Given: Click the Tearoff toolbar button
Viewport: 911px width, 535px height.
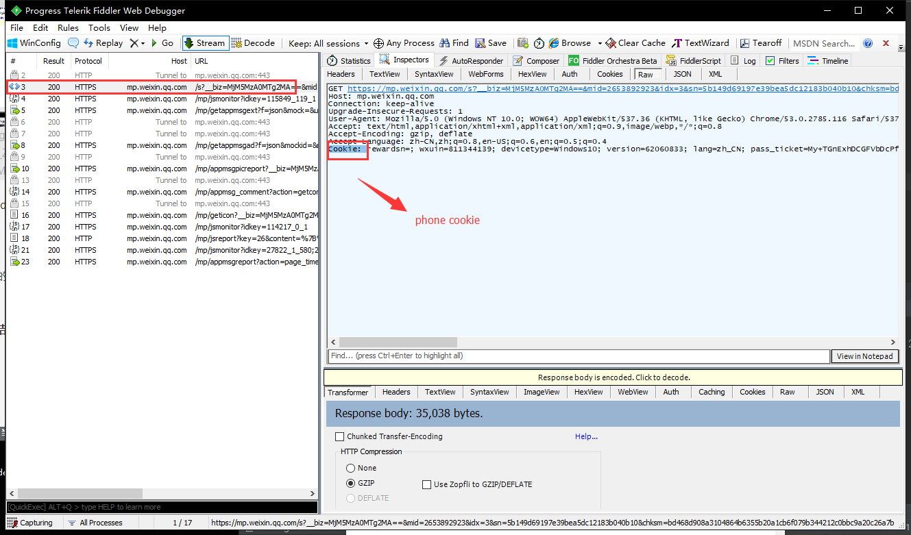Looking at the screenshot, I should pyautogui.click(x=760, y=43).
